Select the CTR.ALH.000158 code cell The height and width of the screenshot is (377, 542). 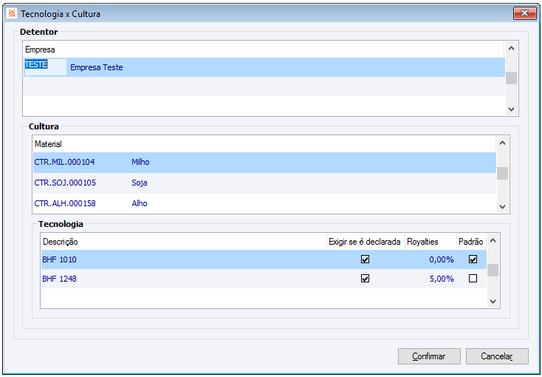point(65,203)
